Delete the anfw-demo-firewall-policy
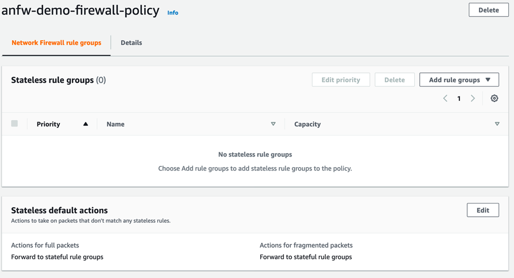The height and width of the screenshot is (278, 514). tap(488, 10)
